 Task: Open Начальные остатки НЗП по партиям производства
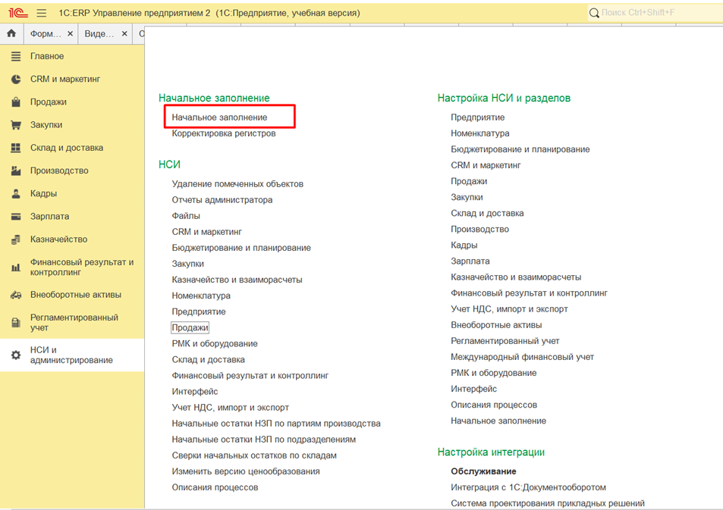coord(276,424)
